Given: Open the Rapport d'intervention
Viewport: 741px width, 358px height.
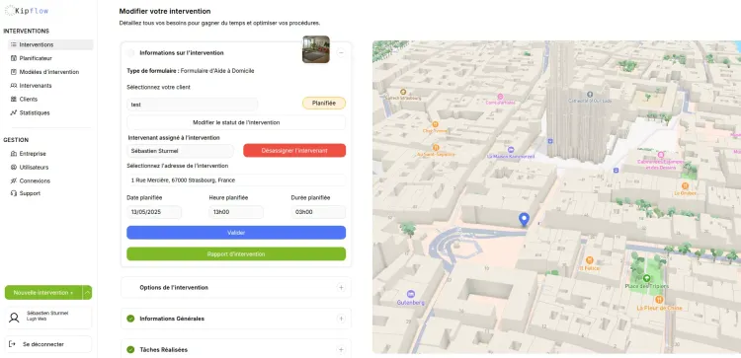Looking at the screenshot, I should coord(236,254).
